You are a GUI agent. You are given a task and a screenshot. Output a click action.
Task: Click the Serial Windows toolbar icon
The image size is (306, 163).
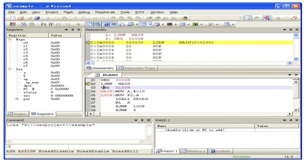coord(157,24)
